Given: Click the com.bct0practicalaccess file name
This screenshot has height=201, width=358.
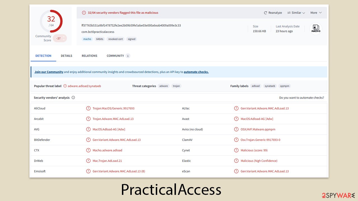Looking at the screenshot, I should (x=98, y=32).
